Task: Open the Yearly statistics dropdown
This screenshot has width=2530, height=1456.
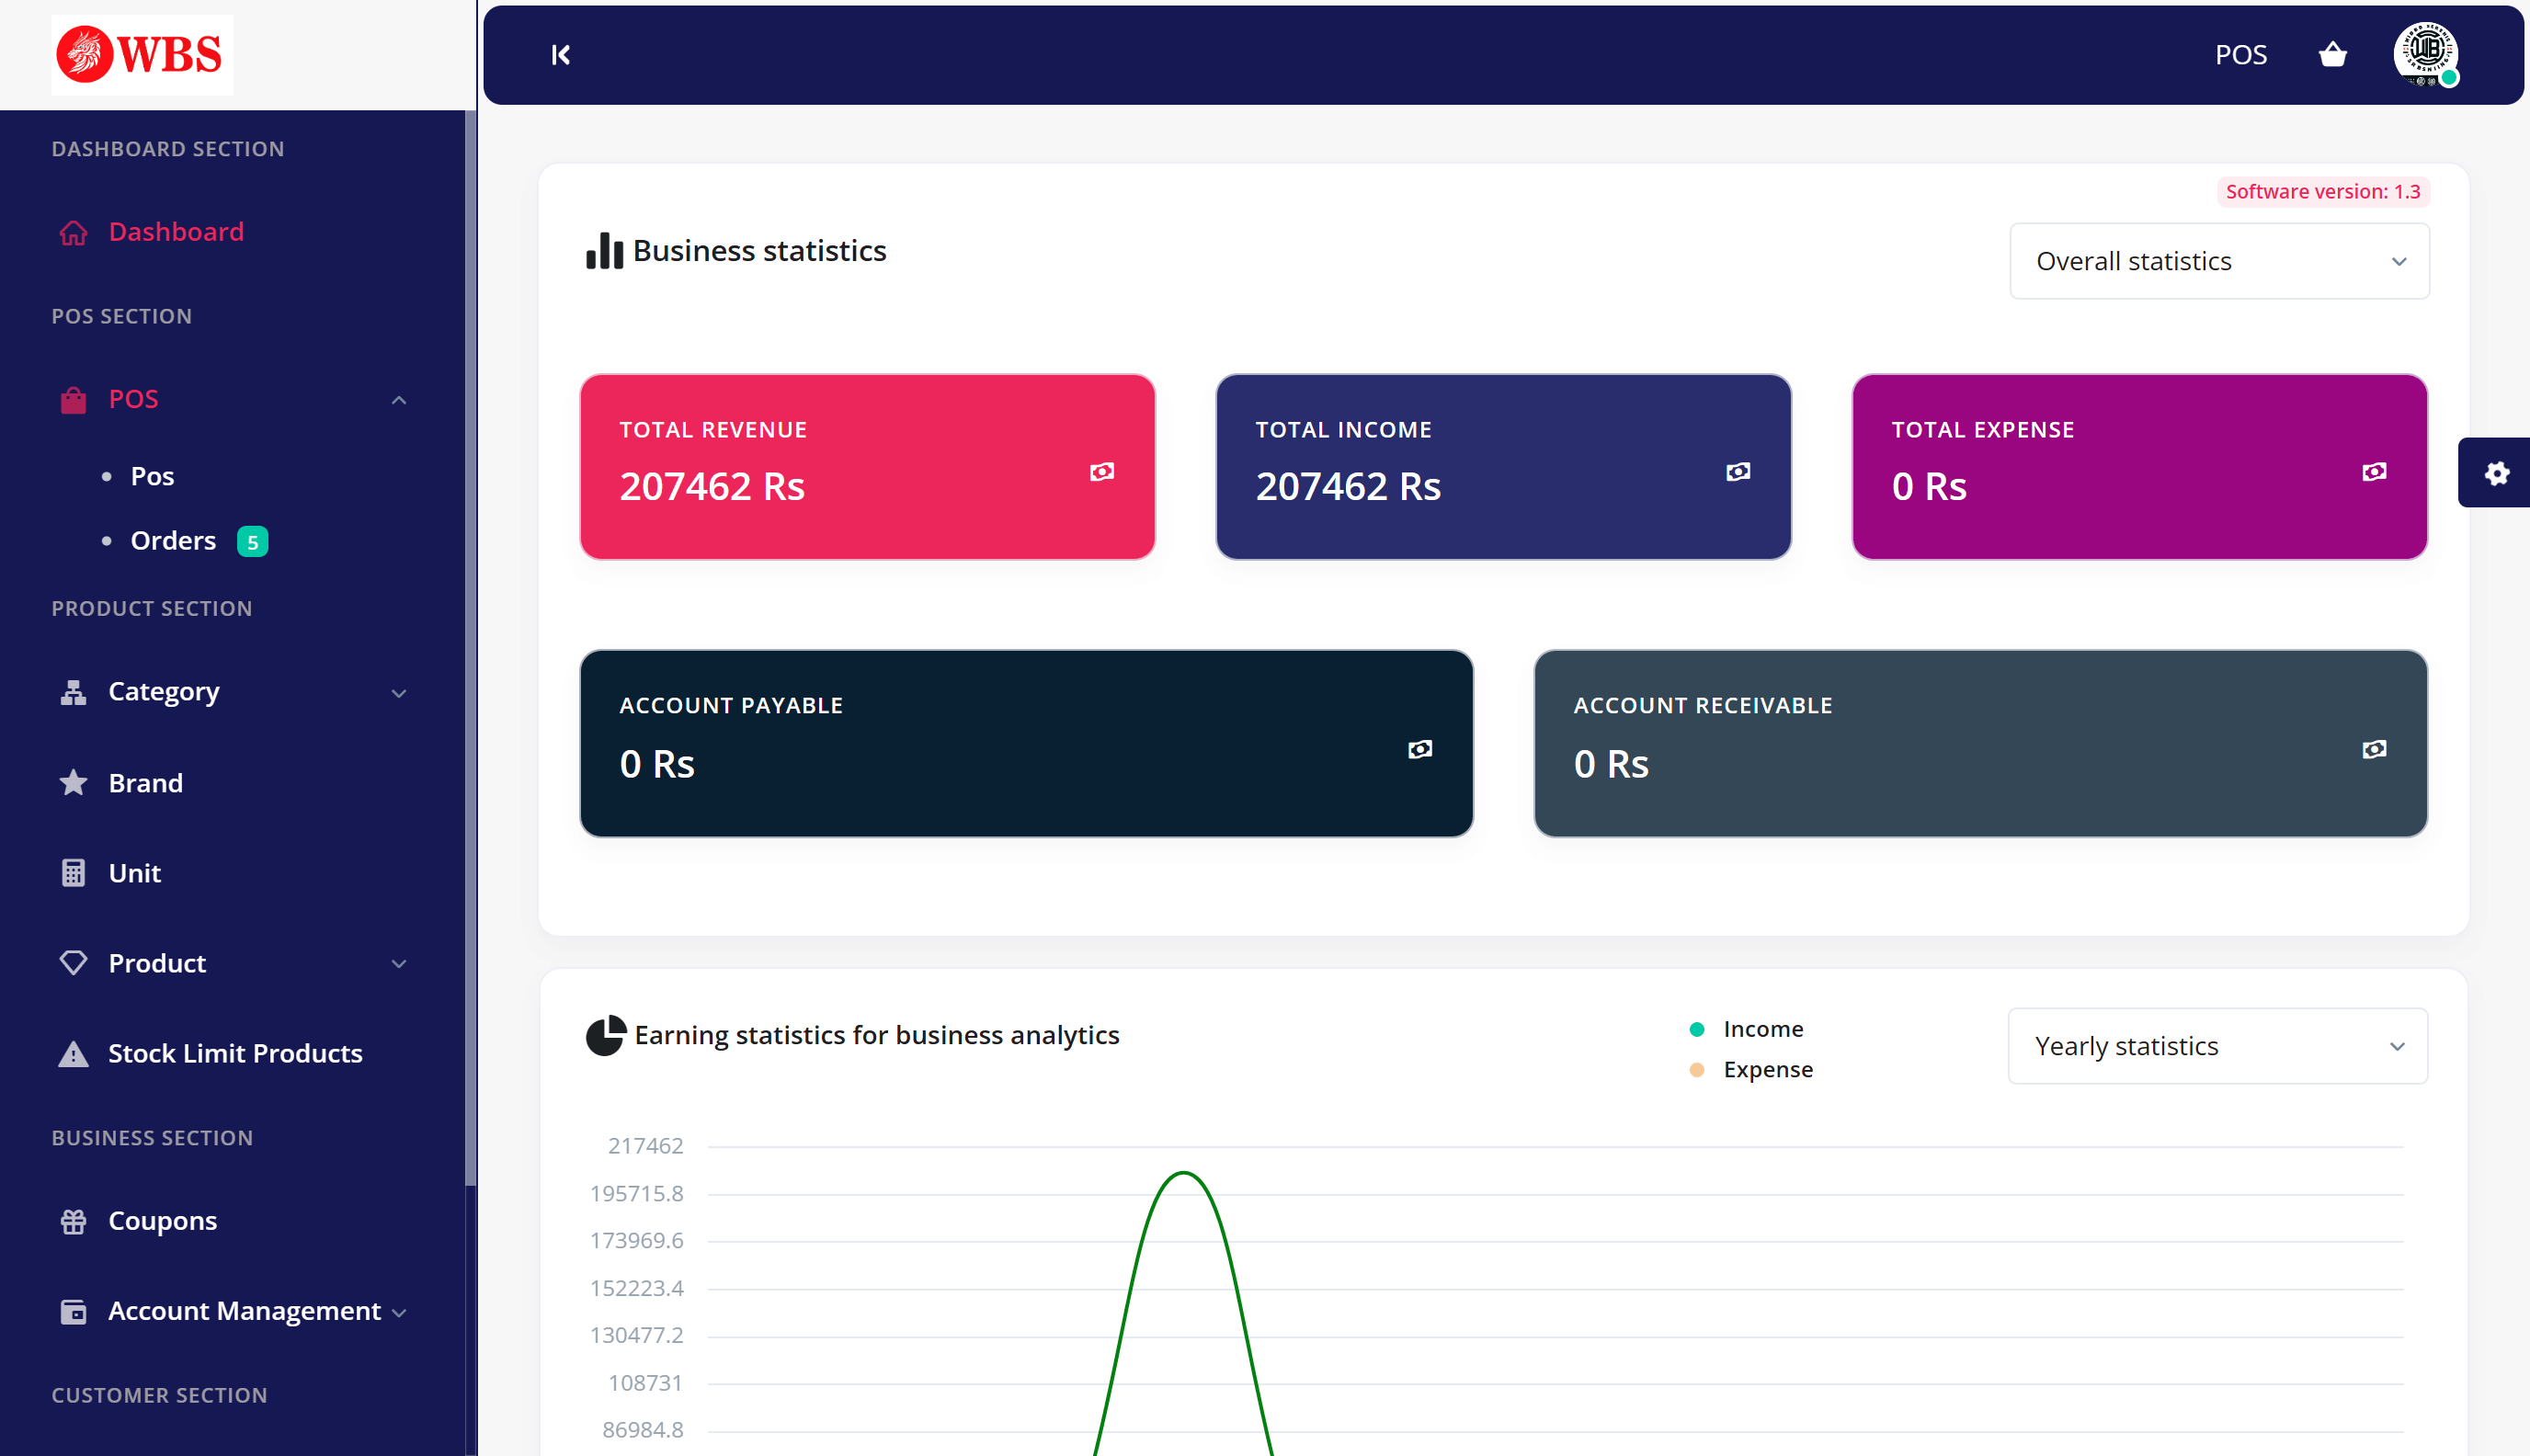Action: pos(2216,1046)
